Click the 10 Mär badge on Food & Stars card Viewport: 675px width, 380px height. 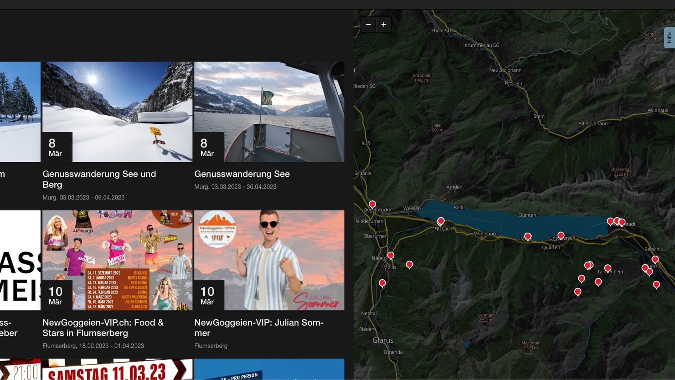57,295
